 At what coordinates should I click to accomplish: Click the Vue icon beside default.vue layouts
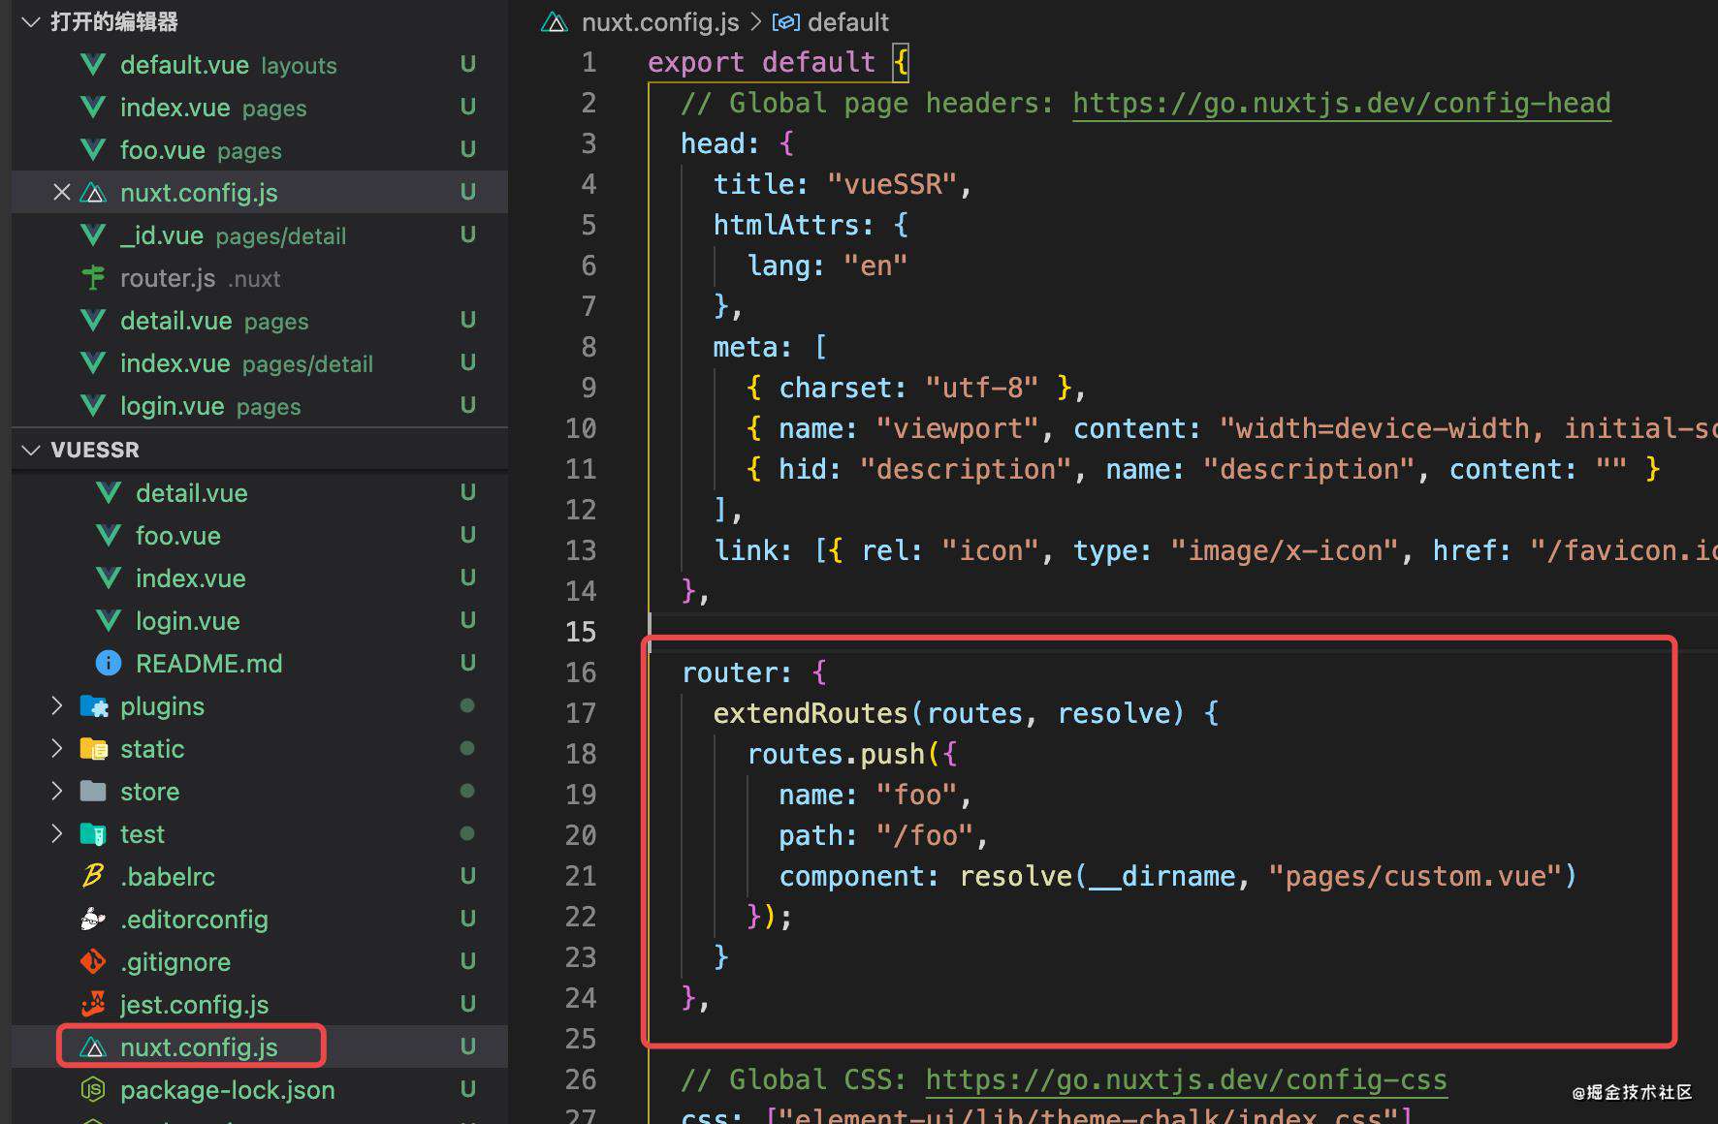tap(93, 65)
